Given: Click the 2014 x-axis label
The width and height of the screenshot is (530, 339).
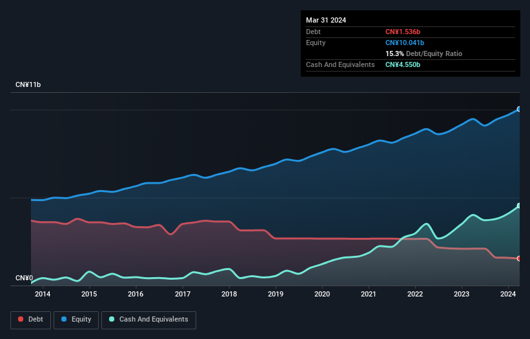Looking at the screenshot, I should click(x=43, y=294).
